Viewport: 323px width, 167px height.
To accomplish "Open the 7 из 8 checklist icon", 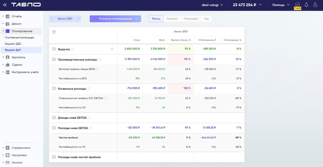I will pos(297,5).
